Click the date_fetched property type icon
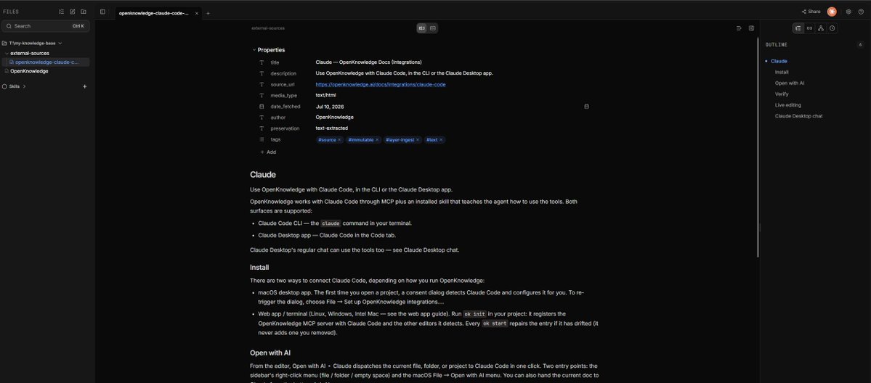Viewport: 871px width, 383px height. [262, 107]
